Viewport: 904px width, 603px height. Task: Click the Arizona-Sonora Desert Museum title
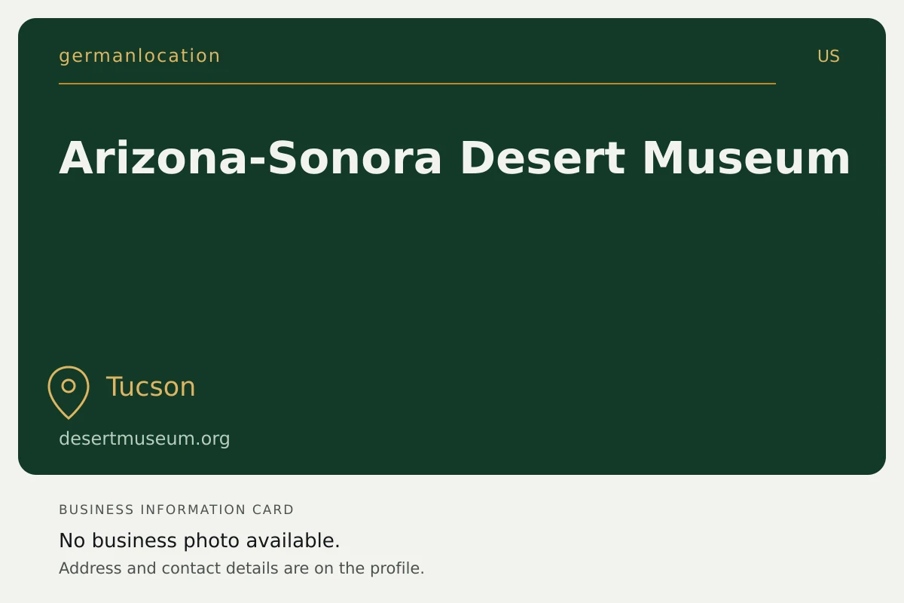click(455, 158)
